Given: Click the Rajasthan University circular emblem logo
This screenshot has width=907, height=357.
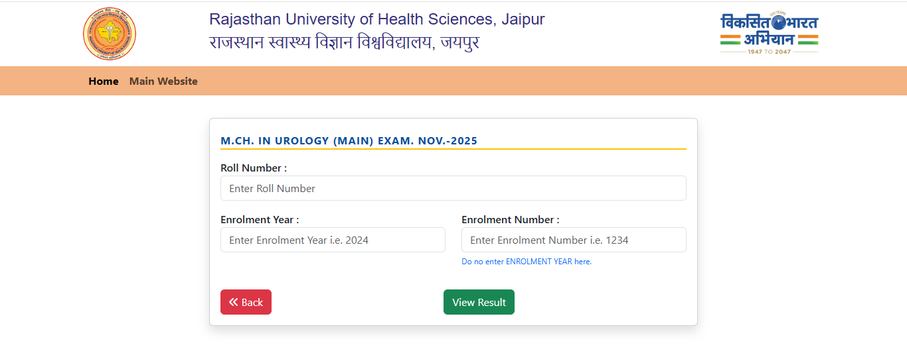Looking at the screenshot, I should click(110, 35).
